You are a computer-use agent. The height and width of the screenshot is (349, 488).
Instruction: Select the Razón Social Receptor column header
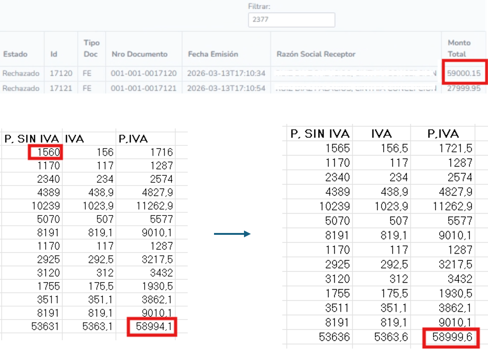coord(316,54)
